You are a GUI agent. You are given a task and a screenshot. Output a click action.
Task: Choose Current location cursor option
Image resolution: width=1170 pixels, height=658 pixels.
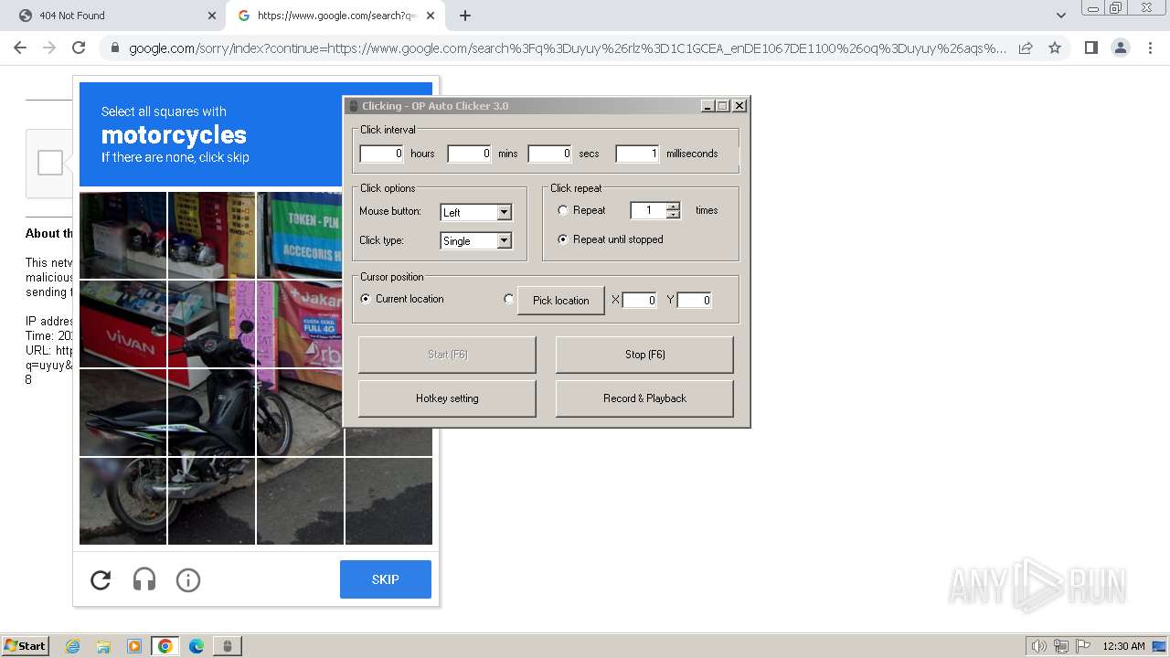(x=366, y=299)
